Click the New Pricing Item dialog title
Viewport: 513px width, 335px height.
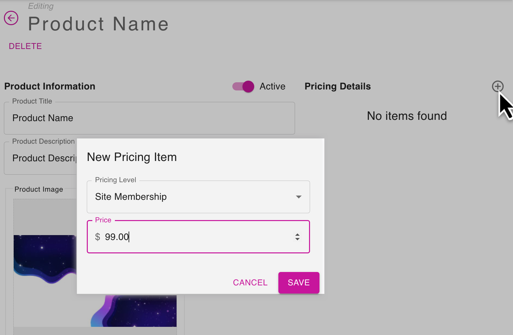[132, 157]
